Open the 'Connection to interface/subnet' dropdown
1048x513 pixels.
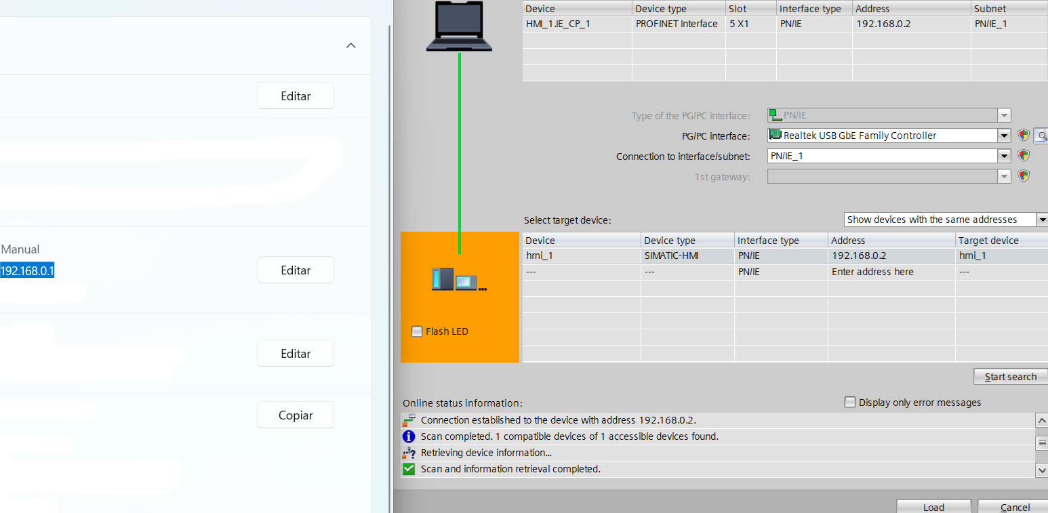click(x=1004, y=156)
